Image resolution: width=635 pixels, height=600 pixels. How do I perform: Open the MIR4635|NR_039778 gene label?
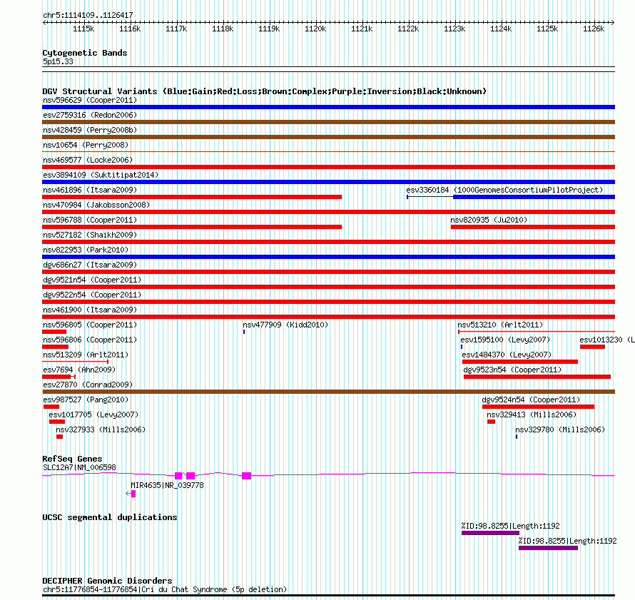tap(167, 485)
